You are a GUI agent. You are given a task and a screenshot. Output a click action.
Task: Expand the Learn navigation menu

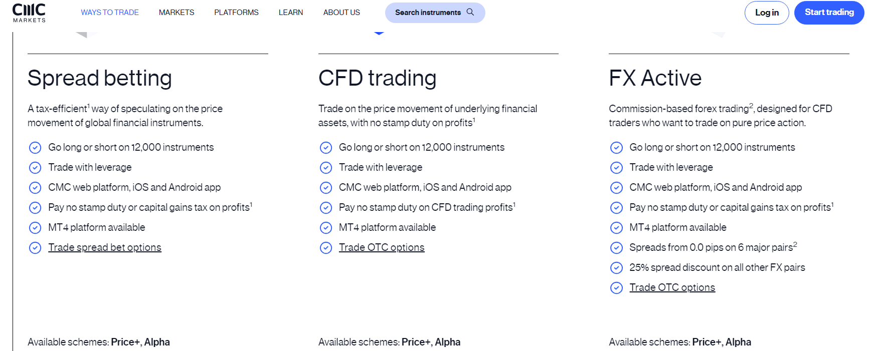[291, 13]
